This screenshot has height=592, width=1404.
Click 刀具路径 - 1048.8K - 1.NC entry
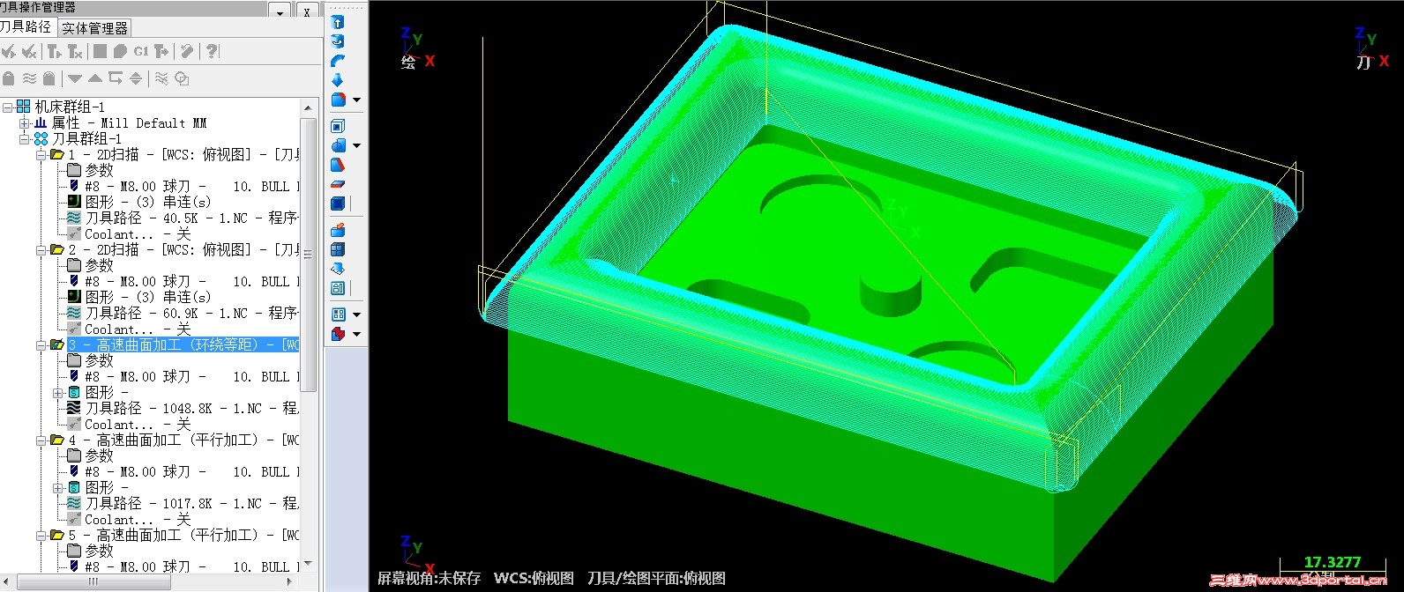point(191,409)
